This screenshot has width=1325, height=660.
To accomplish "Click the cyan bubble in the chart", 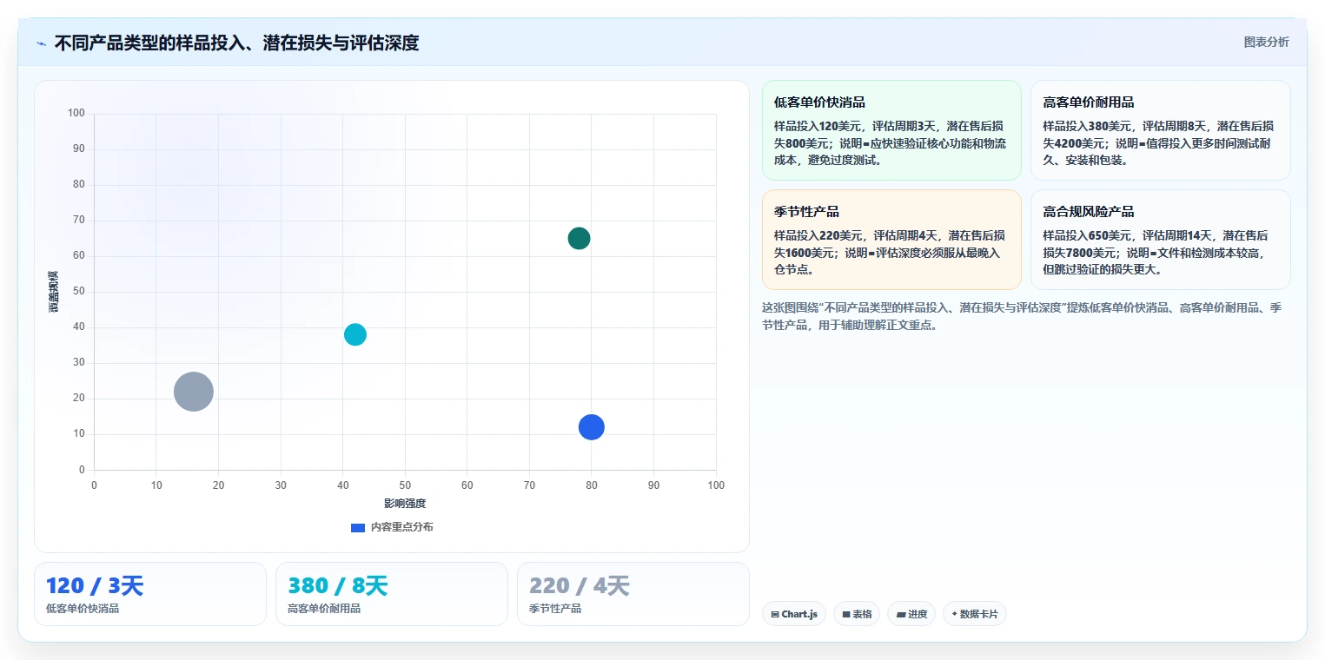I will [355, 334].
